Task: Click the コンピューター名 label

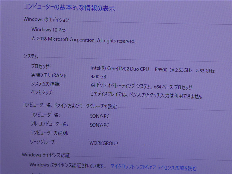Action: (x=45, y=115)
